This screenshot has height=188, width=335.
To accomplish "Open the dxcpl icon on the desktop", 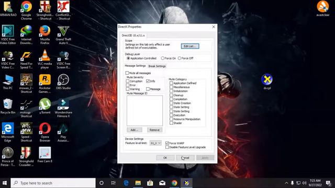I will [x=267, y=81].
